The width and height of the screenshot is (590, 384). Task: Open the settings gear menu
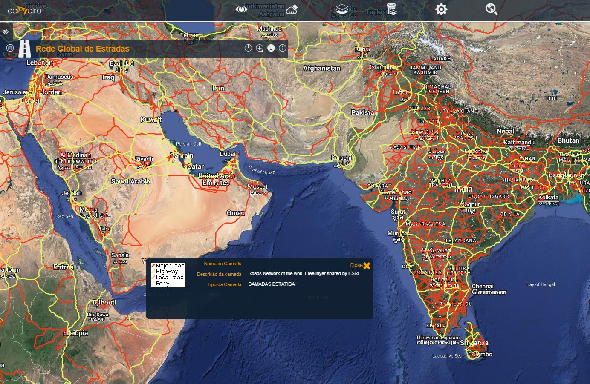pyautogui.click(x=441, y=9)
